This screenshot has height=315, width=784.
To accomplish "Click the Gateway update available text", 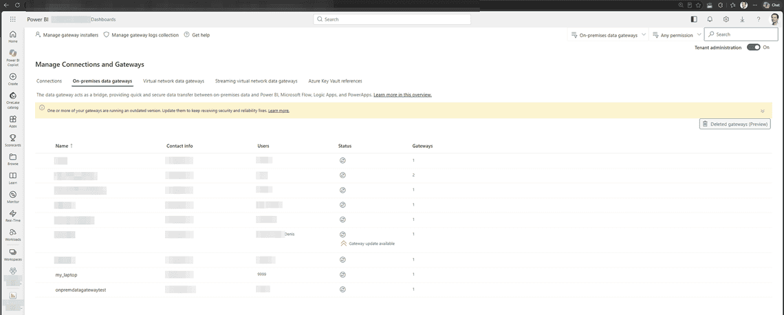I will pos(371,243).
